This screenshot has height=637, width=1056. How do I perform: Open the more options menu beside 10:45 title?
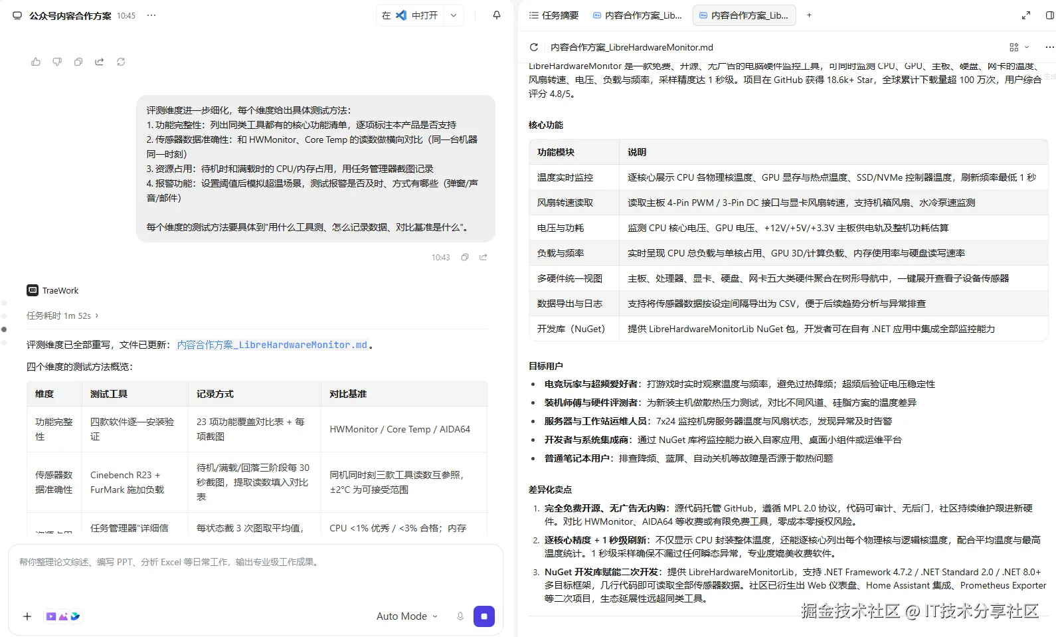coord(151,15)
